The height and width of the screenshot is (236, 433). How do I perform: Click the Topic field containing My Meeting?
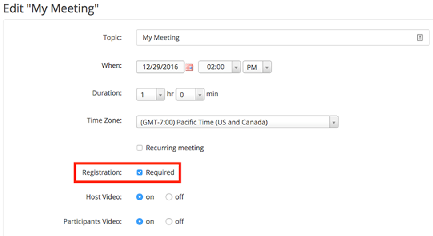pyautogui.click(x=276, y=38)
